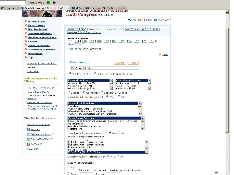Click bullet icon beside Committee Reports
The image size is (234, 175).
click(26, 45)
